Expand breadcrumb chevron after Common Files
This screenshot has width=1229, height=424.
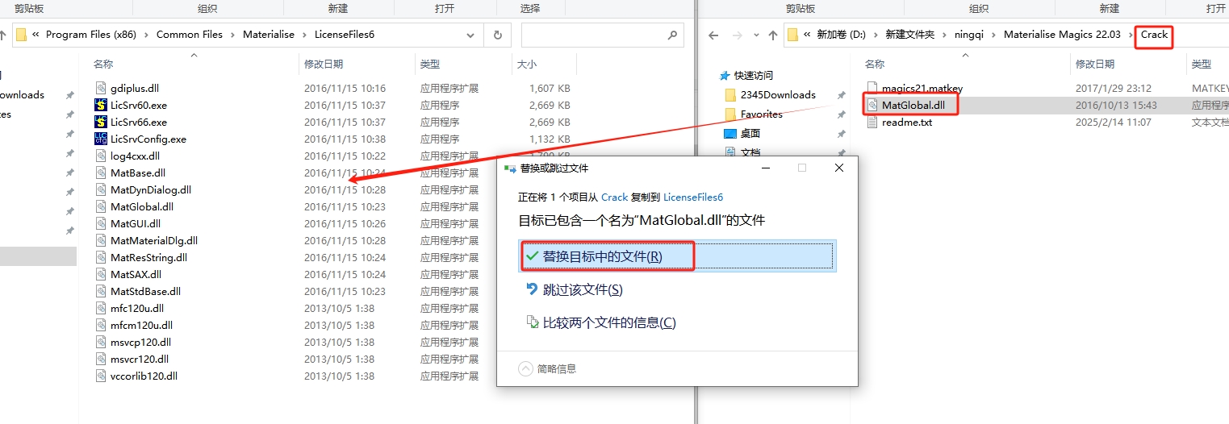point(232,35)
